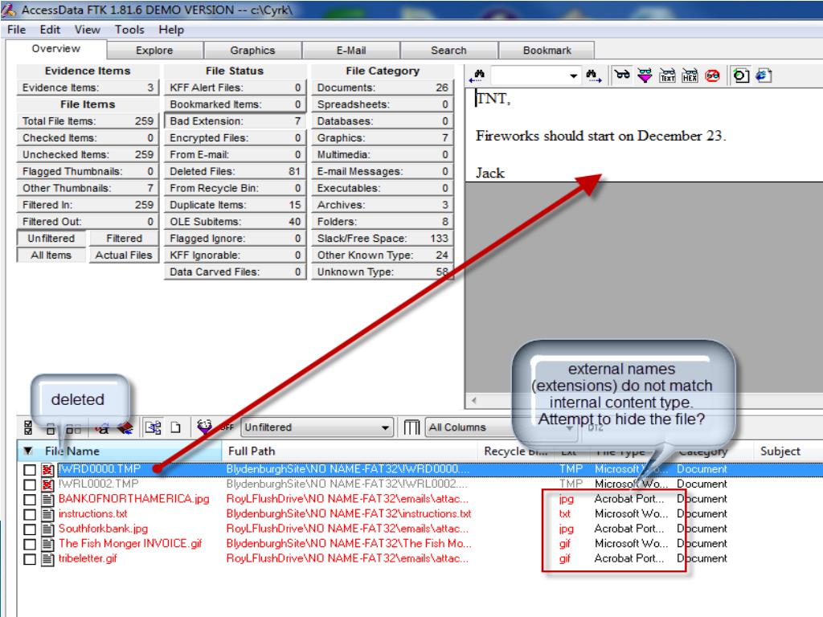
Task: Click the search previous binoculars icon
Action: (478, 76)
